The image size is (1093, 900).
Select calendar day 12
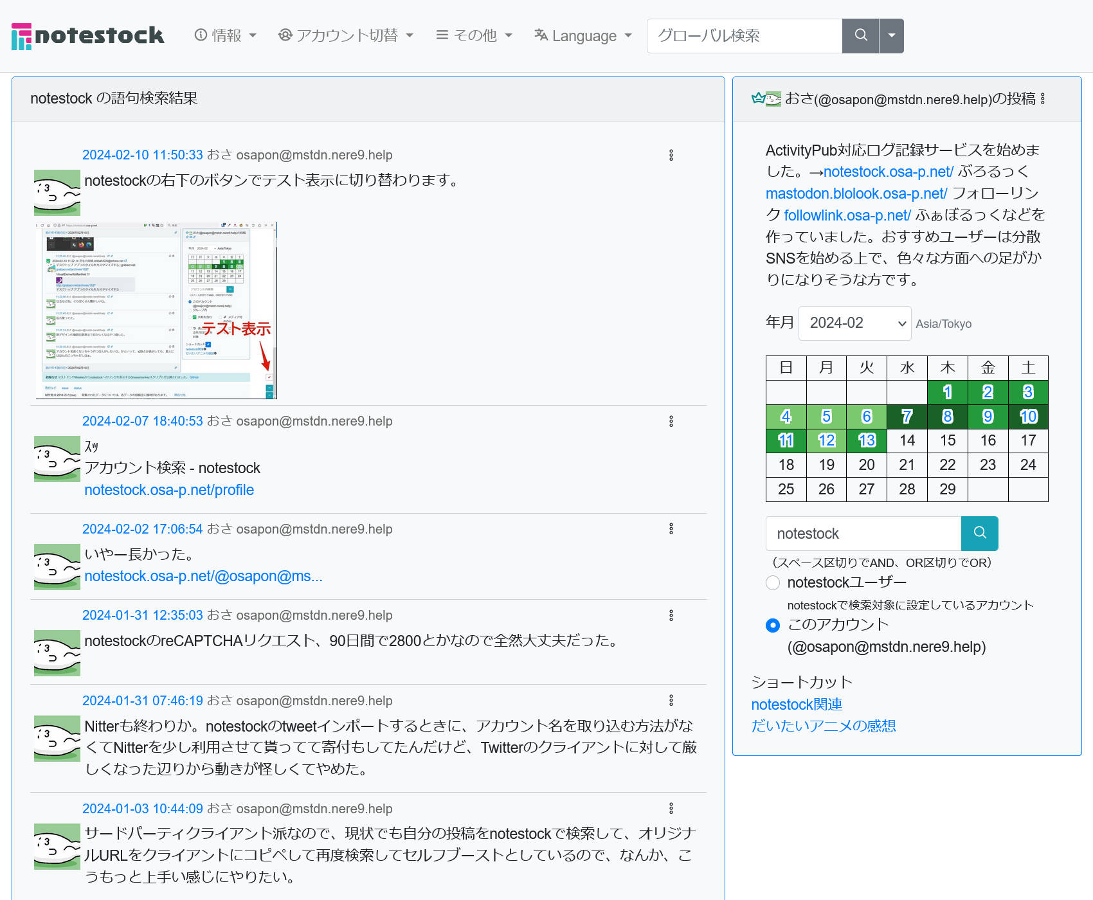[x=826, y=440]
